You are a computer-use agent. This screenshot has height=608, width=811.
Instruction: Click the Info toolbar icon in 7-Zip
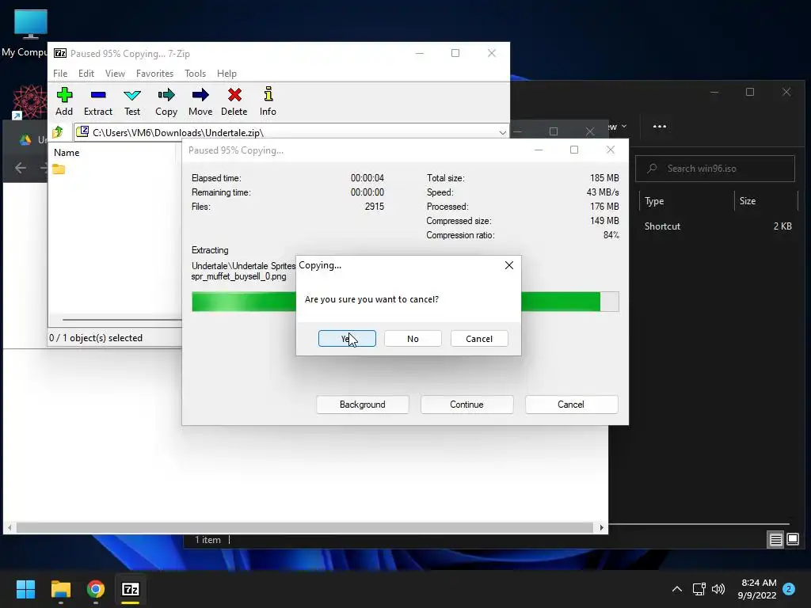pos(268,101)
